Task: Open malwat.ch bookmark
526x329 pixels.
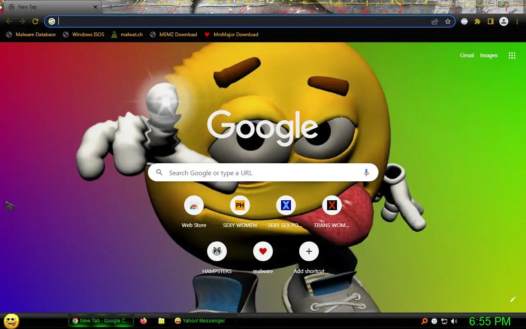Action: coord(127,35)
